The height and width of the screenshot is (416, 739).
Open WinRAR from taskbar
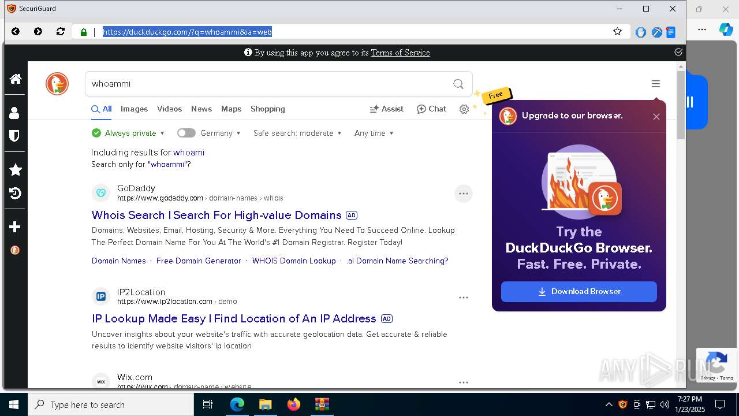point(322,404)
